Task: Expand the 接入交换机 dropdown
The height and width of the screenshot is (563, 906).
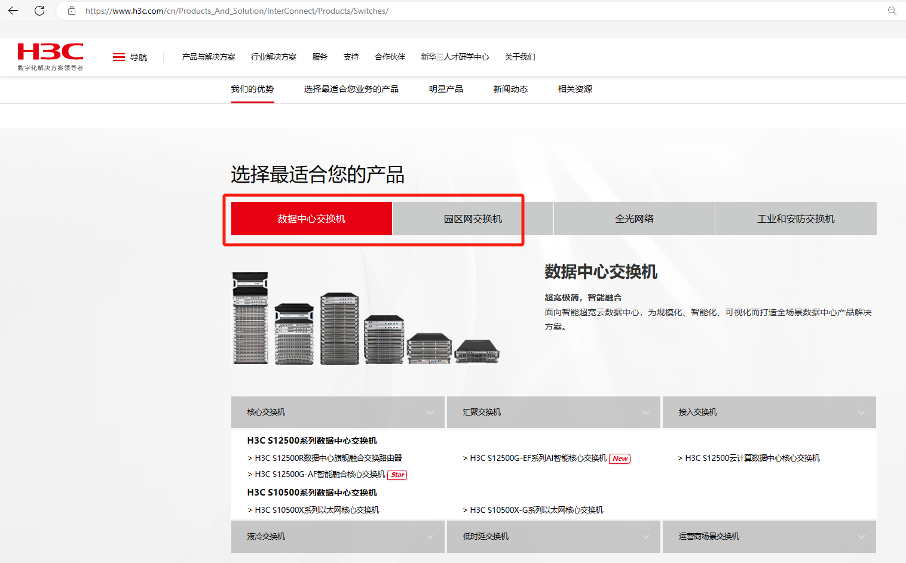Action: (769, 412)
